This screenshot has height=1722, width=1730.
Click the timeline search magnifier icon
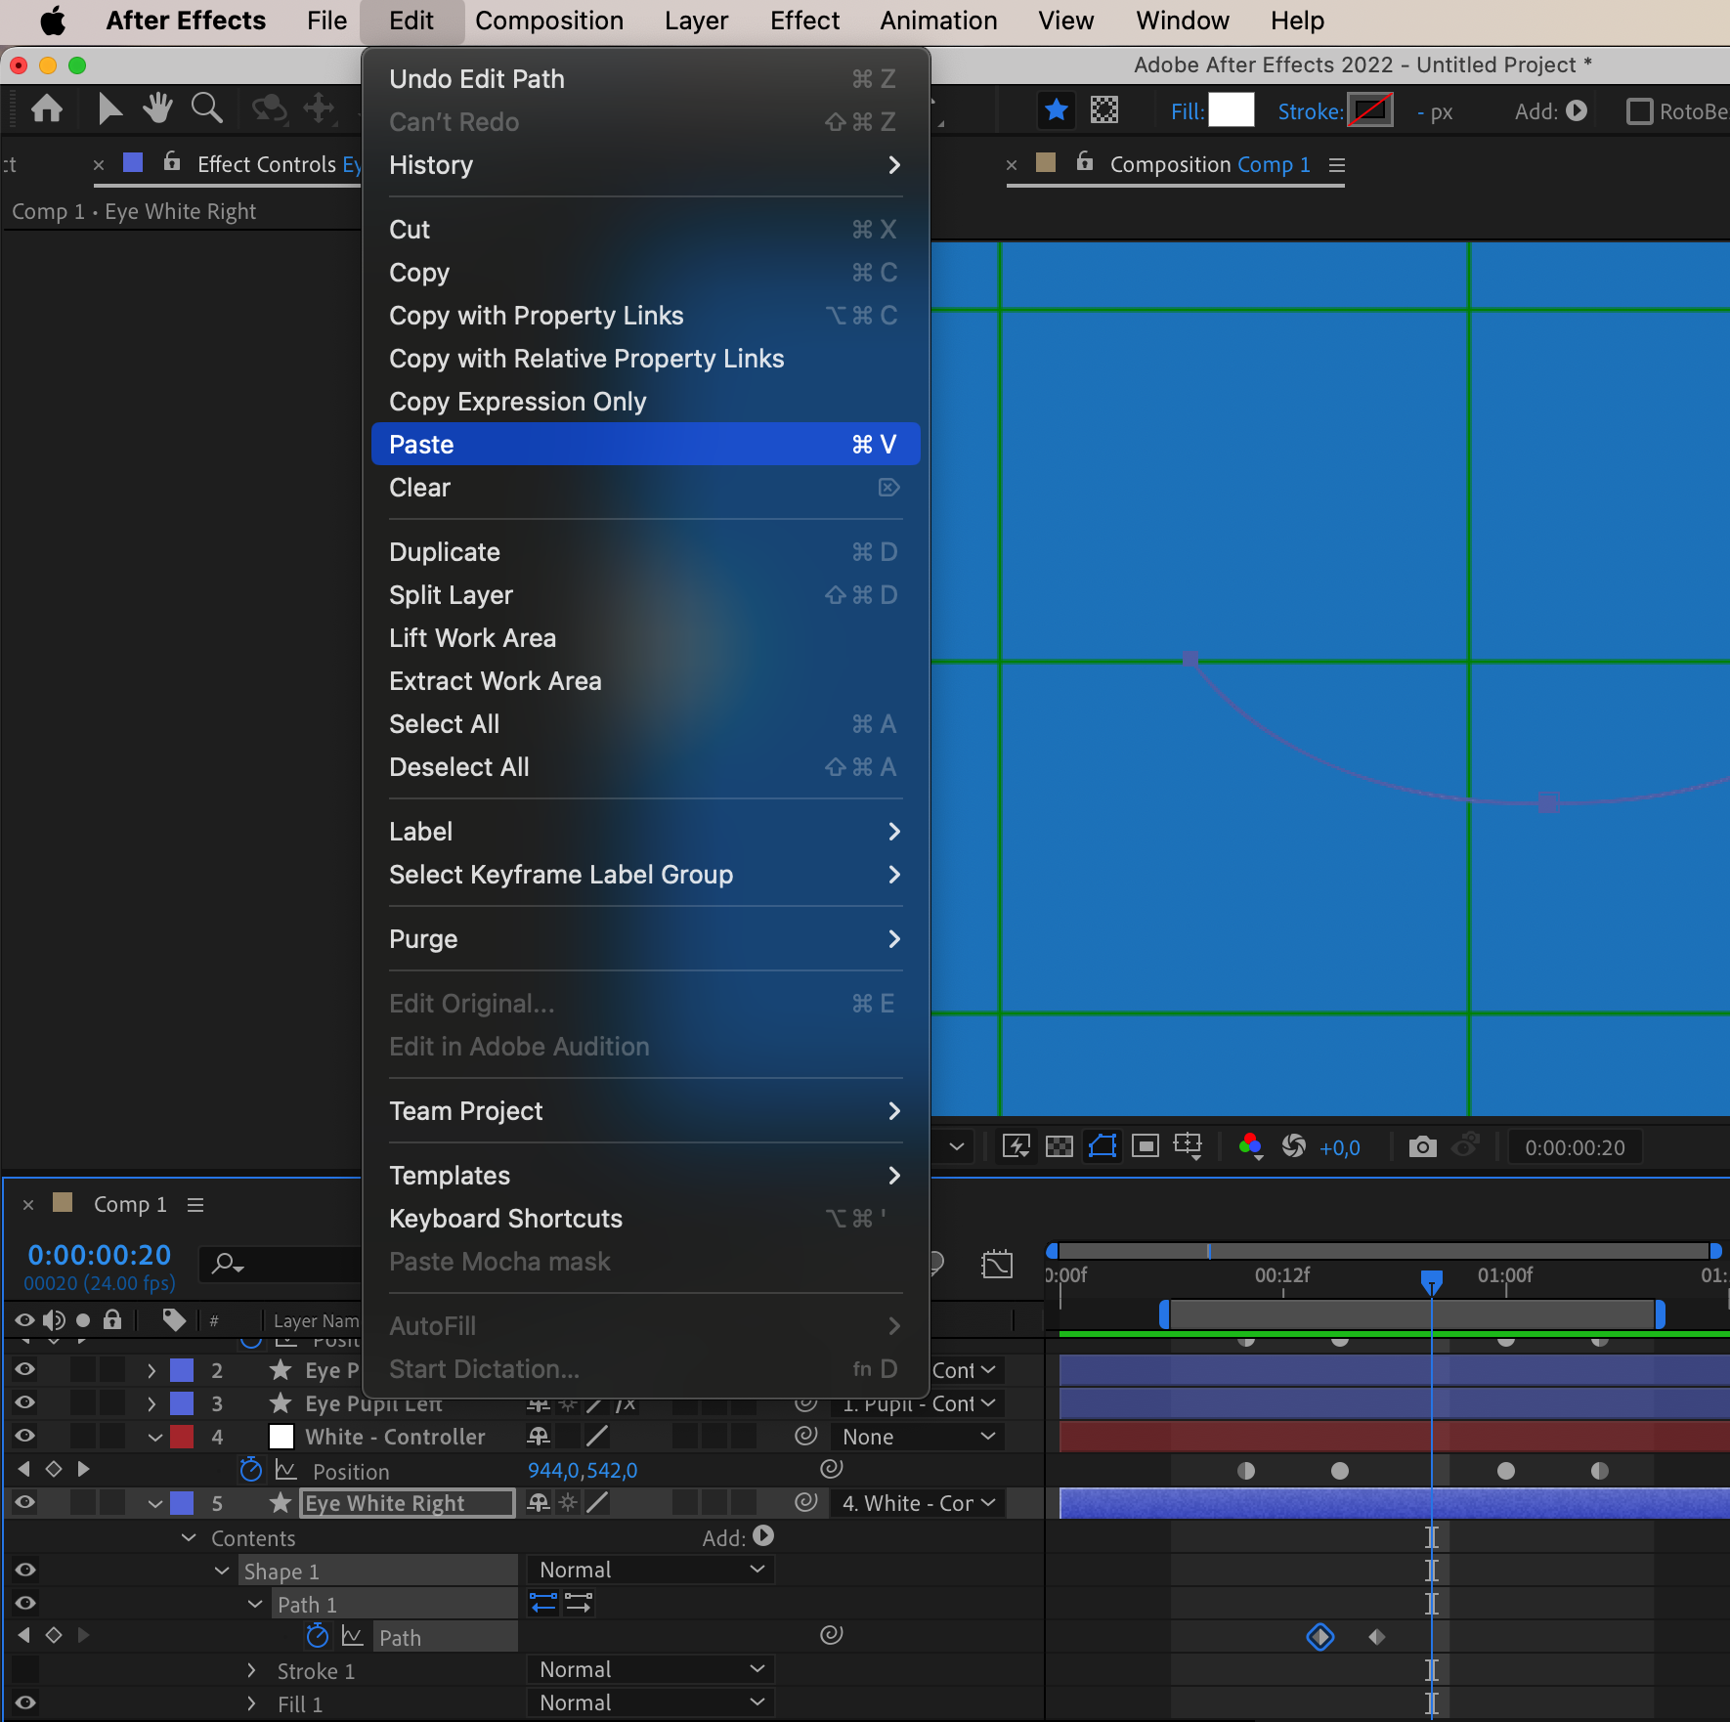click(x=228, y=1264)
